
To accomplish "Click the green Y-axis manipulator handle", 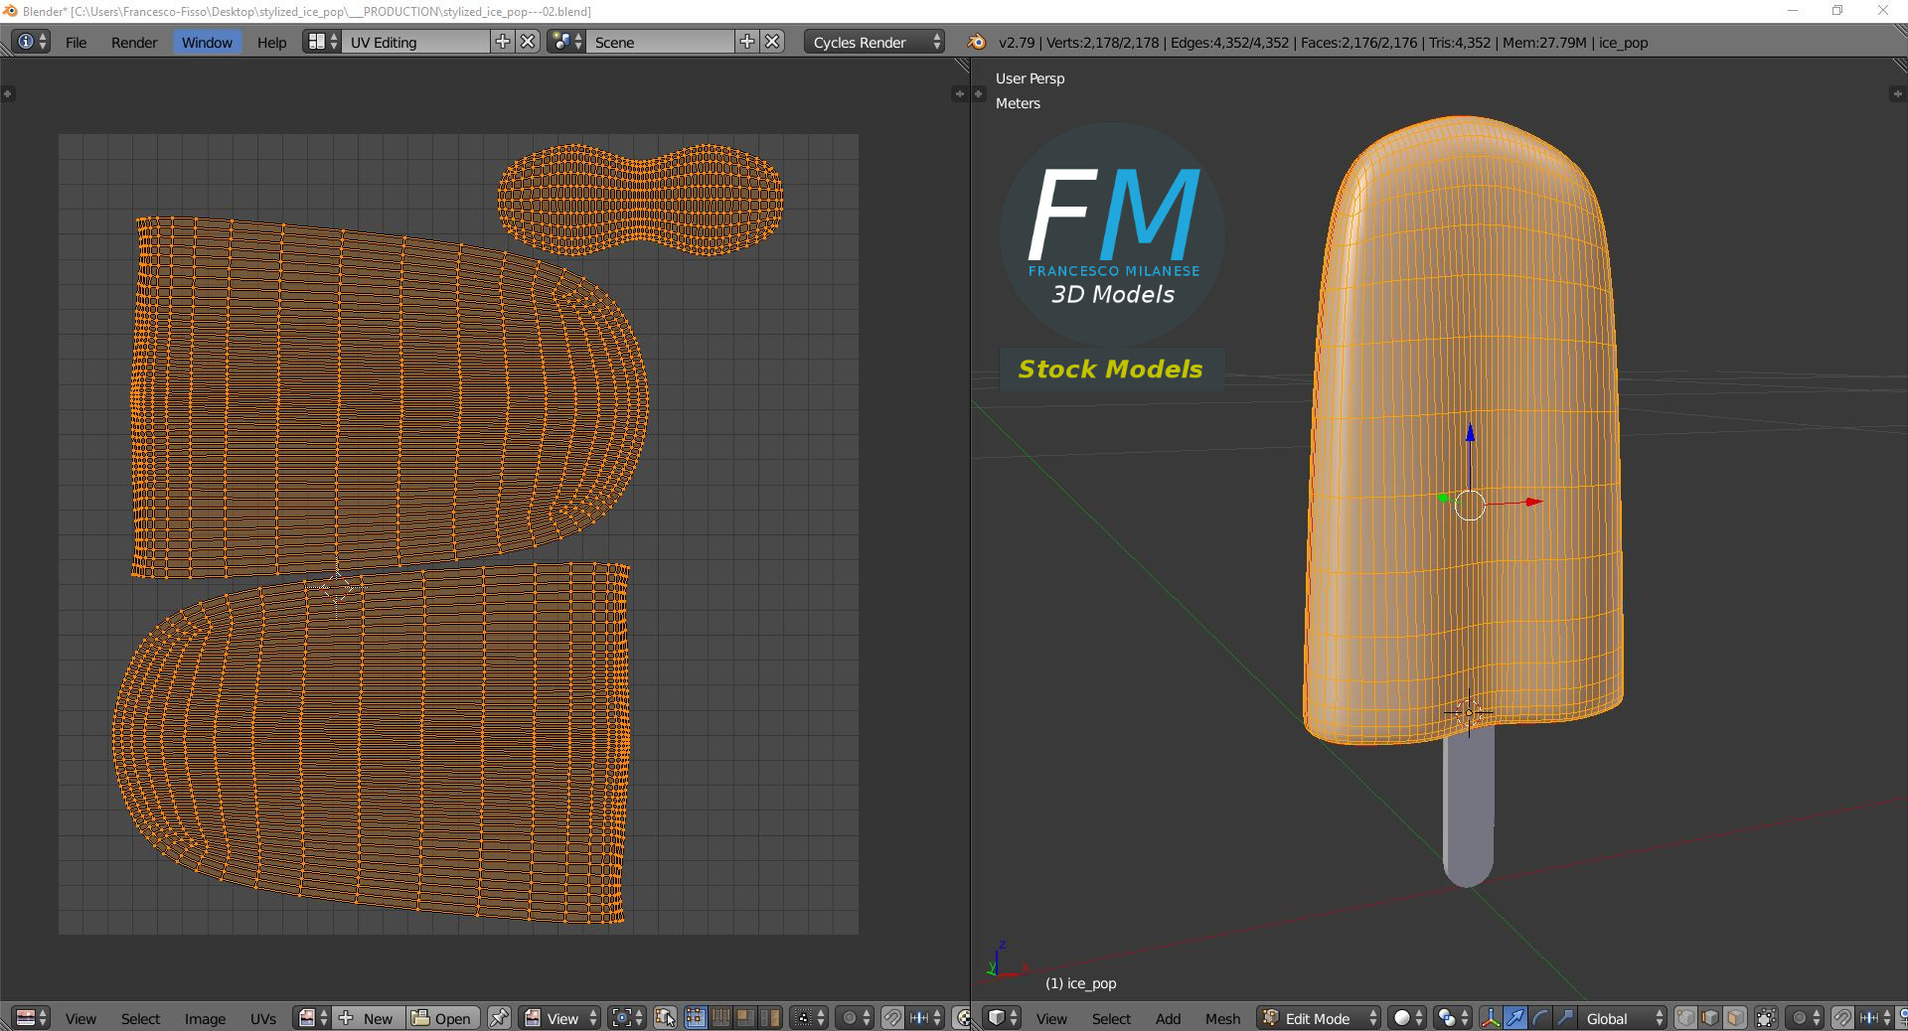I will click(1443, 498).
